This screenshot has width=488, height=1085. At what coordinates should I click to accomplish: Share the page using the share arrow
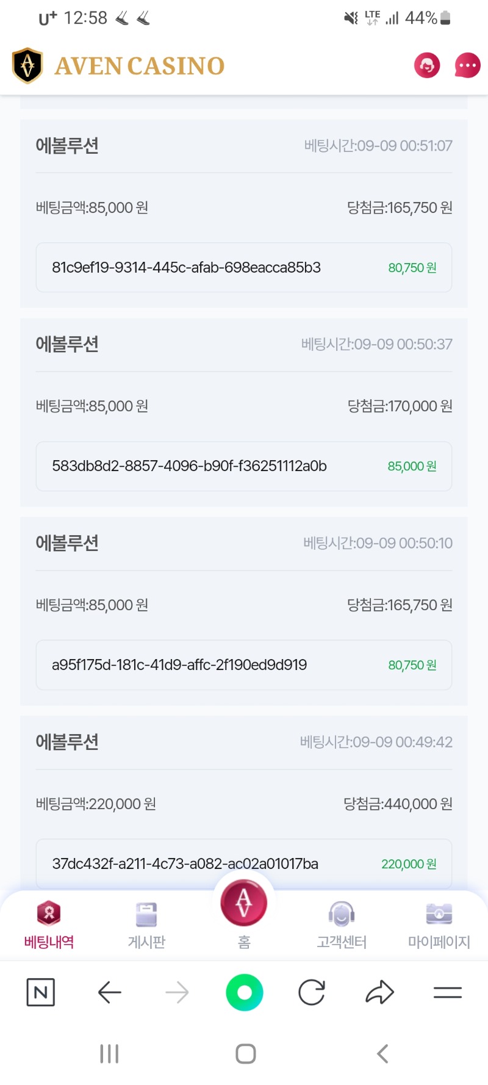(x=379, y=992)
